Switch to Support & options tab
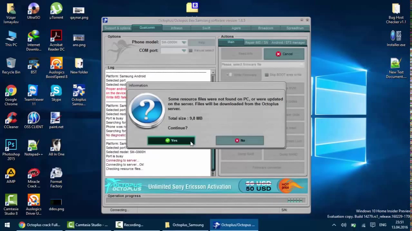This screenshot has width=412, height=231. (x=117, y=28)
